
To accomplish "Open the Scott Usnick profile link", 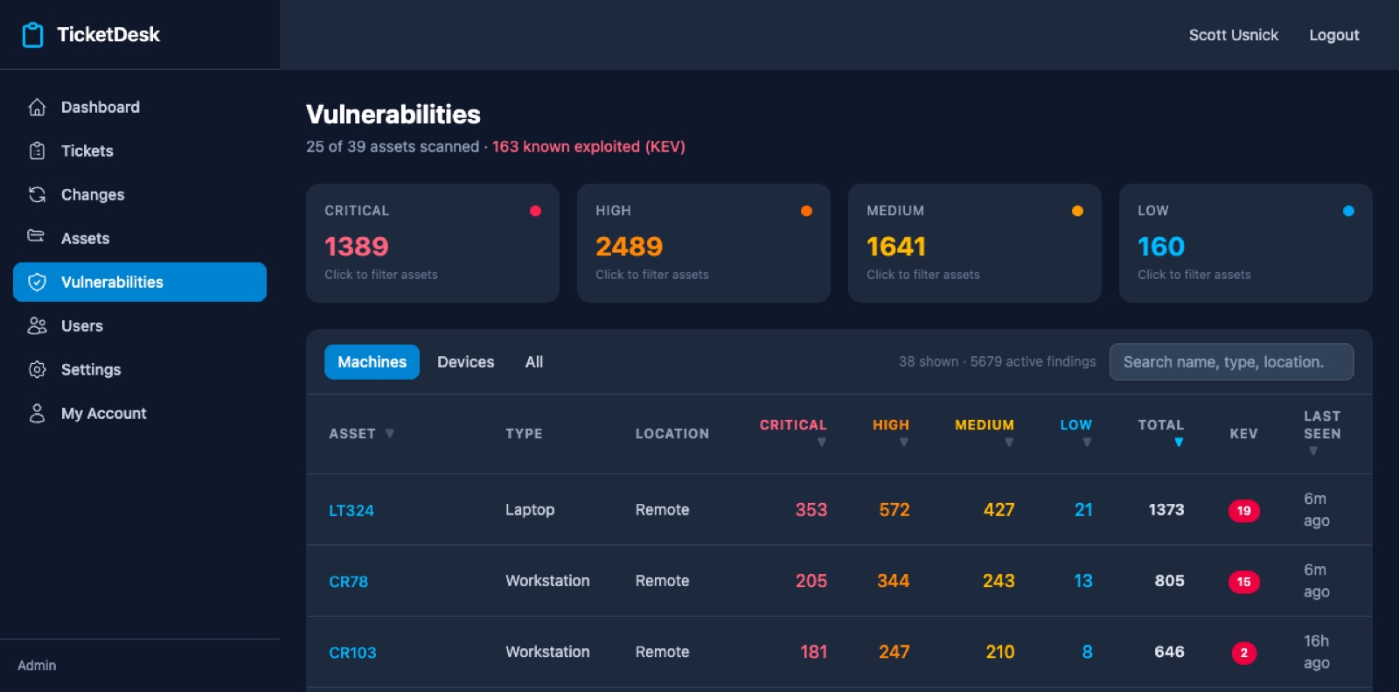I will 1233,35.
